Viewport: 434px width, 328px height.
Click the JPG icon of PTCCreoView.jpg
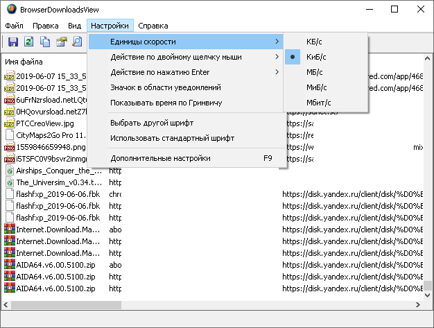[x=10, y=123]
